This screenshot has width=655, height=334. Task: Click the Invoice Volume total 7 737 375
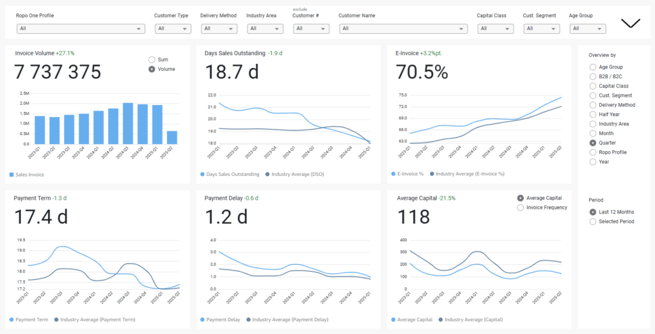(x=58, y=72)
